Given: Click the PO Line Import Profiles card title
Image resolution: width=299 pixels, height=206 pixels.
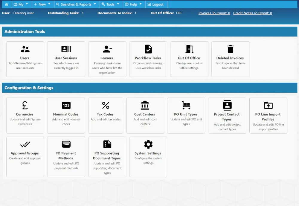Looking at the screenshot, I should click(268, 117).
